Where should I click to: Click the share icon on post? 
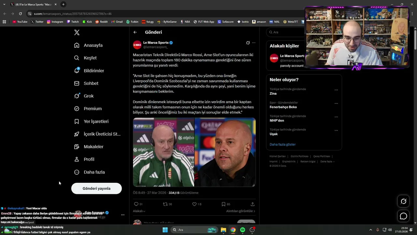tap(252, 204)
